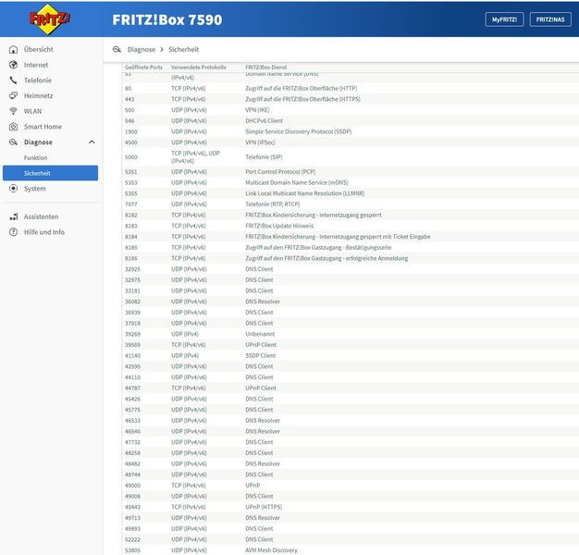Click the Diagnose breadcrumb link
The width and height of the screenshot is (579, 555).
coord(142,49)
